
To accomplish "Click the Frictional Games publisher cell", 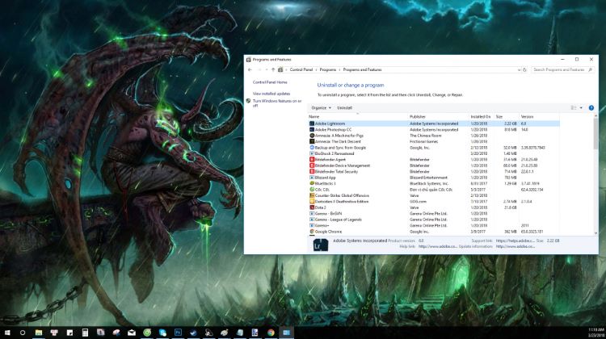I will [x=424, y=142].
